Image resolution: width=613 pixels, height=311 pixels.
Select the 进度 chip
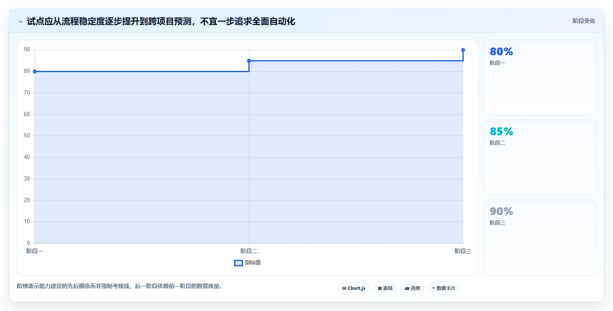[412, 288]
